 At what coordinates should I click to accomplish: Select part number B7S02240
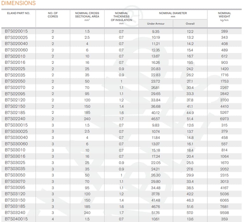point(15,119)
